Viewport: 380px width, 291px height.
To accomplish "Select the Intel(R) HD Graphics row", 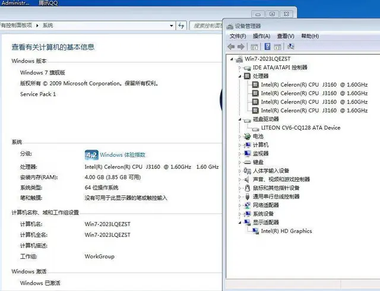I will [286, 231].
